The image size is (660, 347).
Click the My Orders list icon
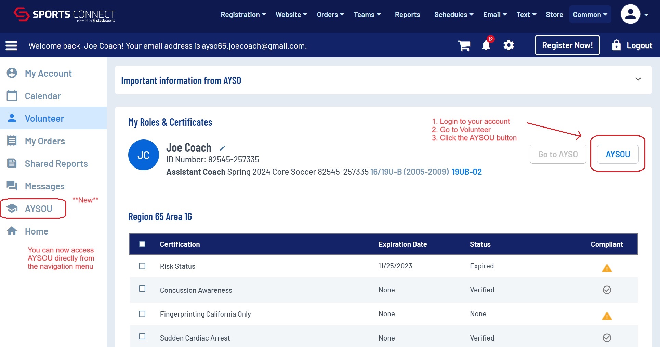click(12, 141)
